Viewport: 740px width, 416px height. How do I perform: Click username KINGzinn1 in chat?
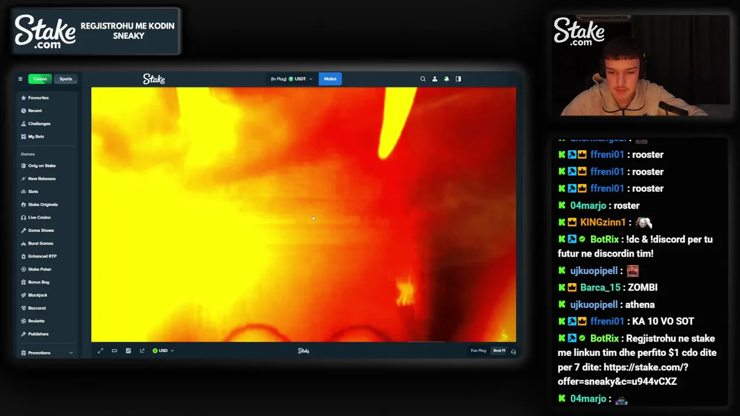tap(602, 222)
